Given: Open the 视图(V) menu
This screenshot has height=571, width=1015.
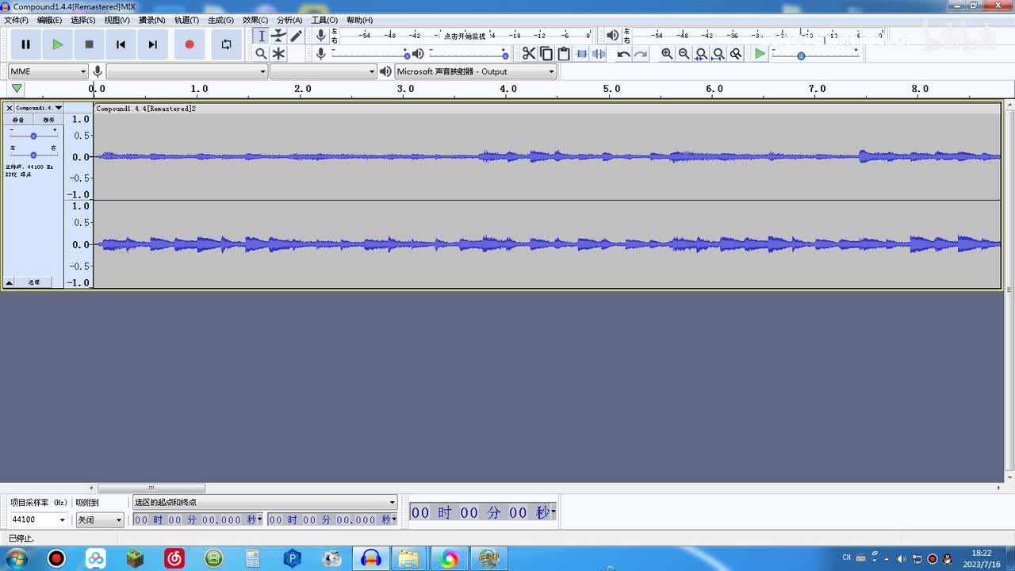Looking at the screenshot, I should (x=117, y=20).
